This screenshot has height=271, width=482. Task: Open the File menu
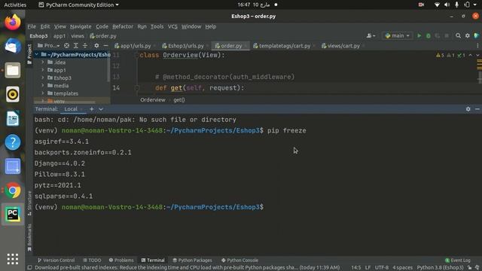click(32, 27)
